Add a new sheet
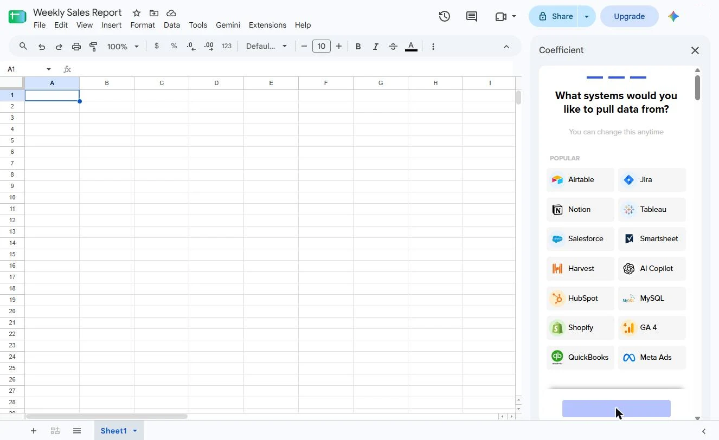The height and width of the screenshot is (440, 719). pyautogui.click(x=34, y=431)
